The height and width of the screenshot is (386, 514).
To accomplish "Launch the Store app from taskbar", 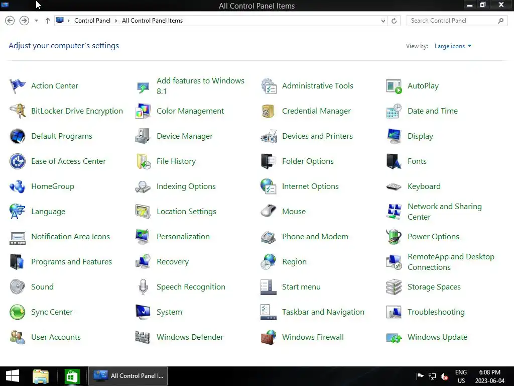I will click(72, 376).
